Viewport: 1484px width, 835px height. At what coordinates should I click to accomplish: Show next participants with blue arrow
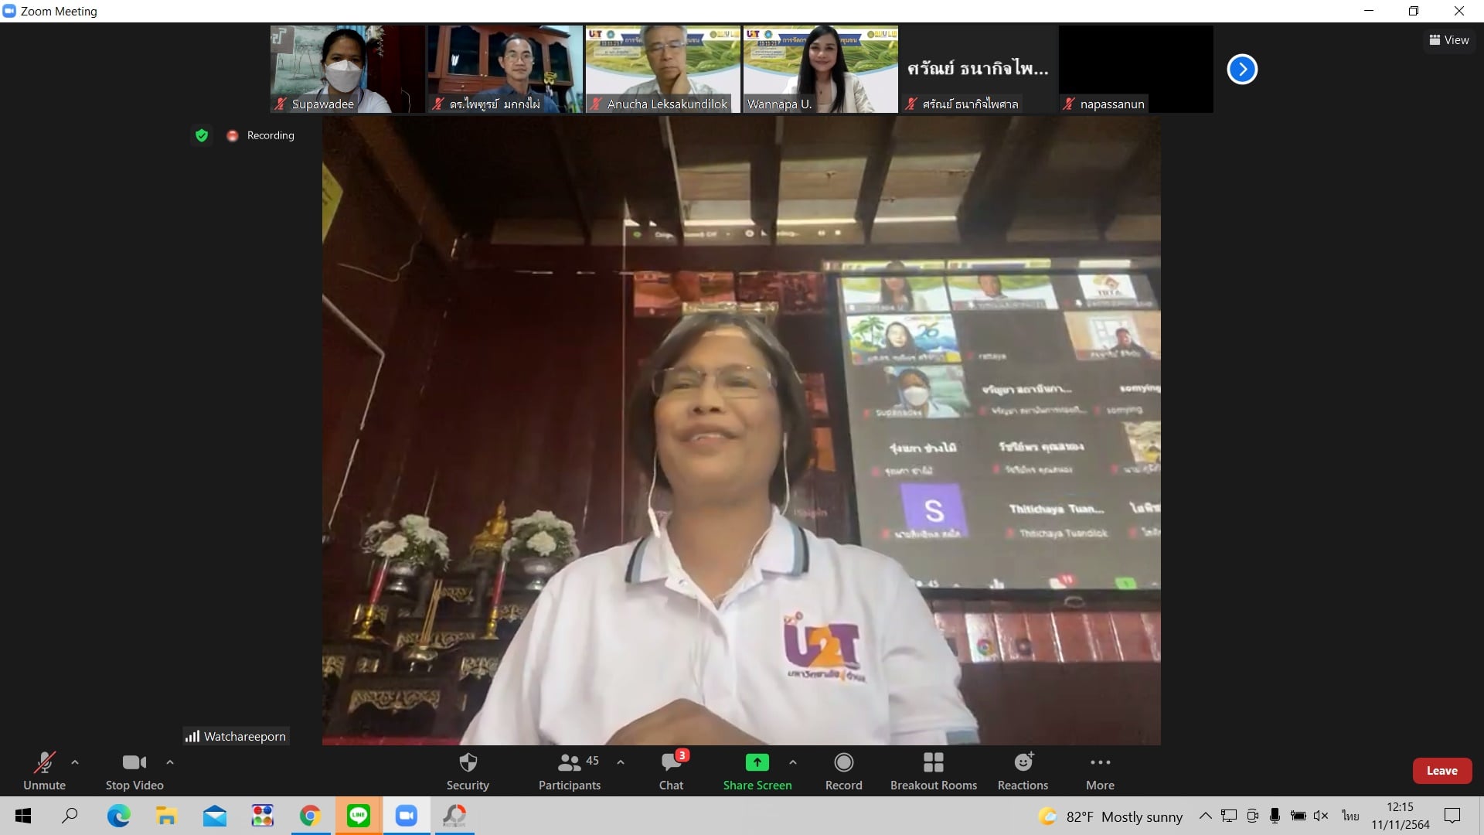(1242, 70)
